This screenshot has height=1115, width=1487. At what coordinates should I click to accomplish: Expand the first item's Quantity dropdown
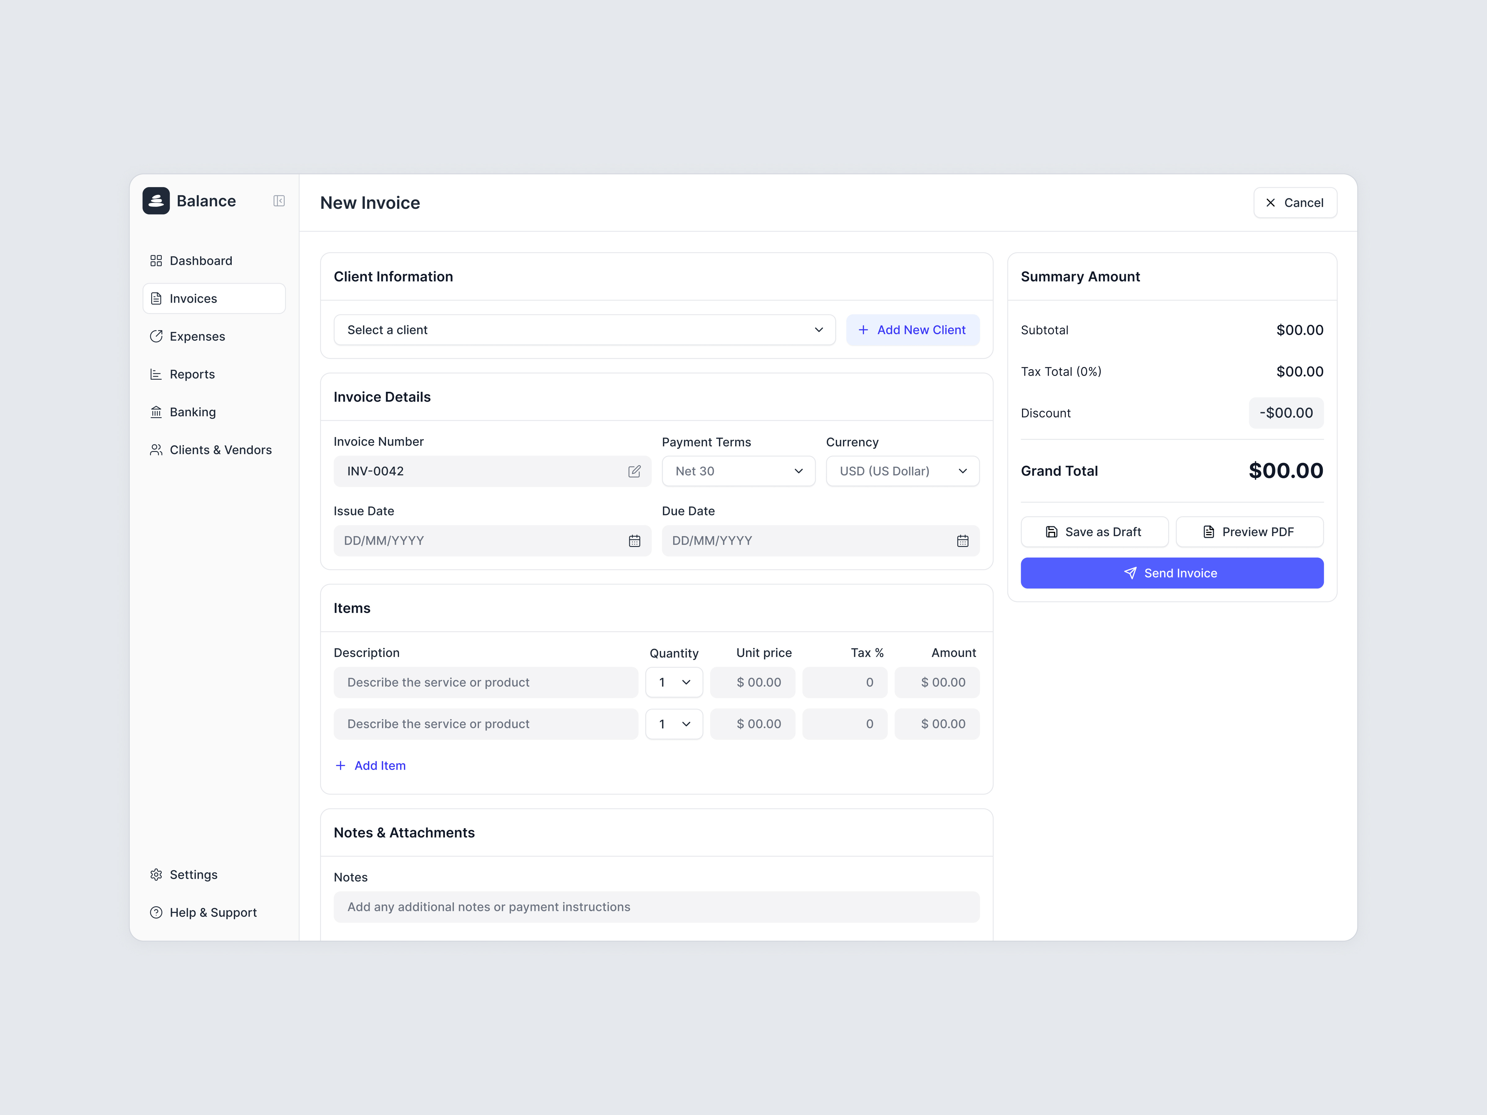673,682
